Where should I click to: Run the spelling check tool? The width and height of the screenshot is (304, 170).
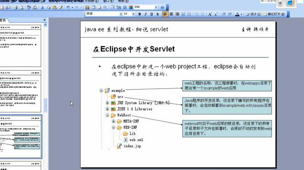tap(29, 7)
